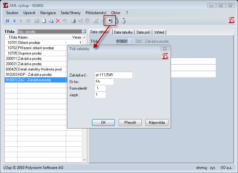Click the Form-identif field
238x173 pixels.
pos(100,88)
